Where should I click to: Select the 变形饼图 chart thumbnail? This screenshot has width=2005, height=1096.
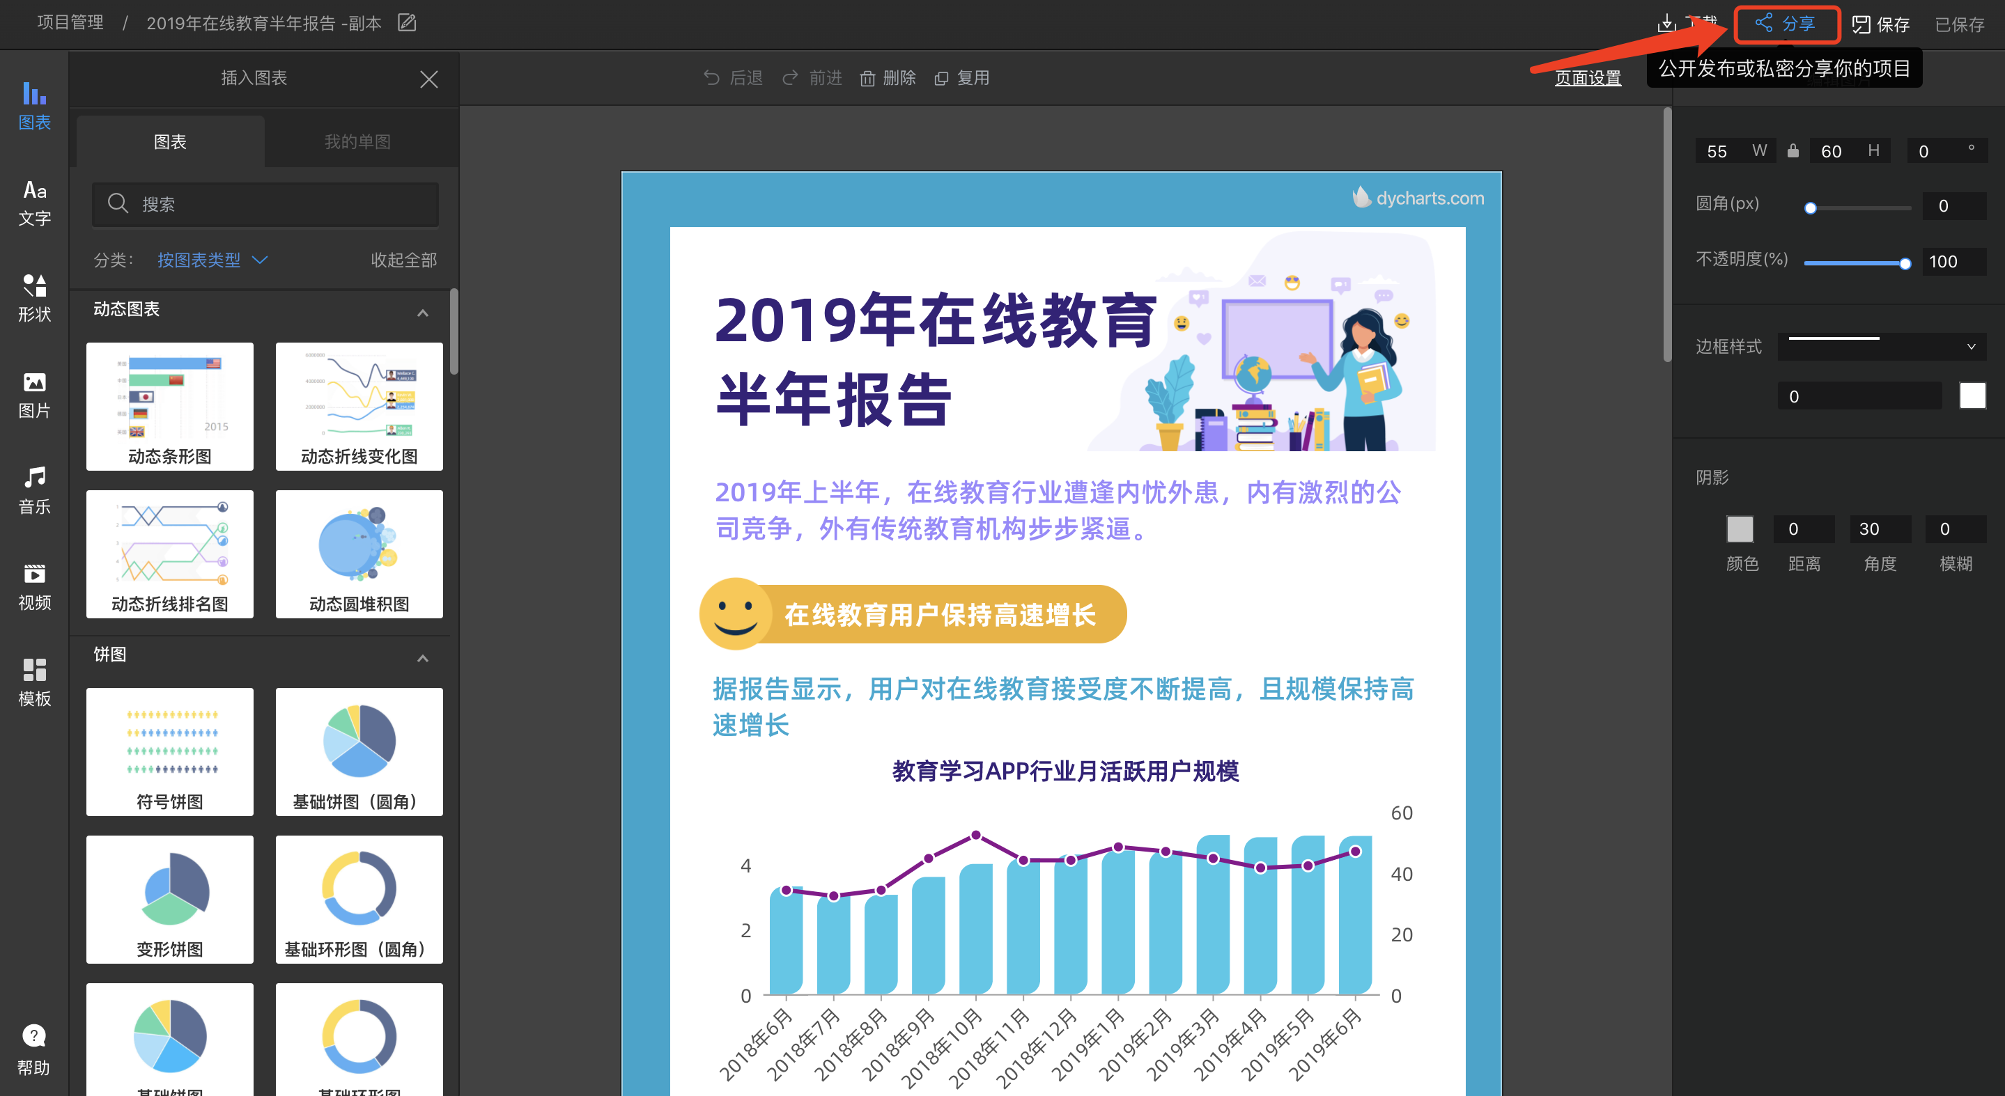(170, 899)
